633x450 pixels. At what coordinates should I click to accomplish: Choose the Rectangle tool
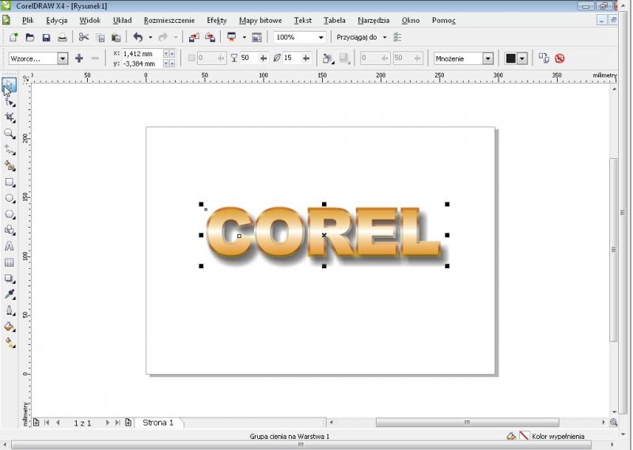9,182
